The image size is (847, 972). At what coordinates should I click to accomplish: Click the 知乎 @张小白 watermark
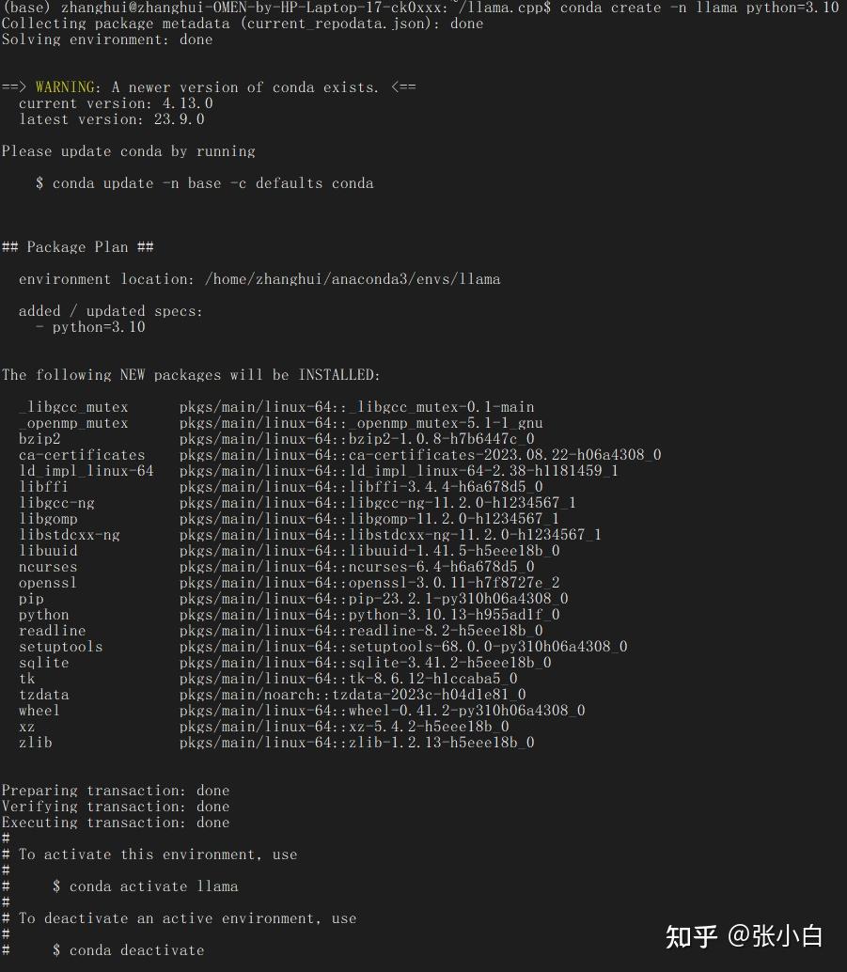coord(744,936)
